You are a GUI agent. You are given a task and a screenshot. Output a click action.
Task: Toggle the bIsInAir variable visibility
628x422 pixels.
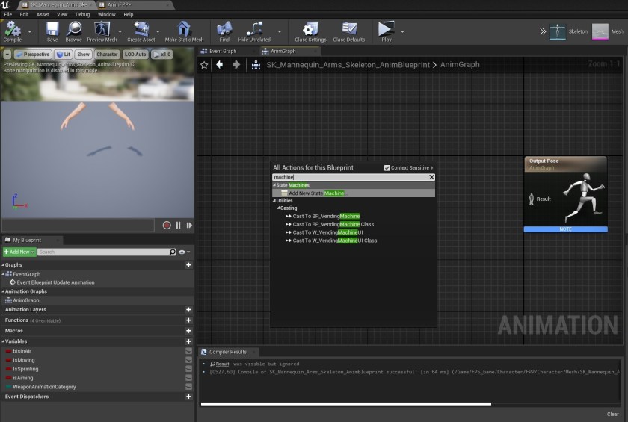coord(188,350)
